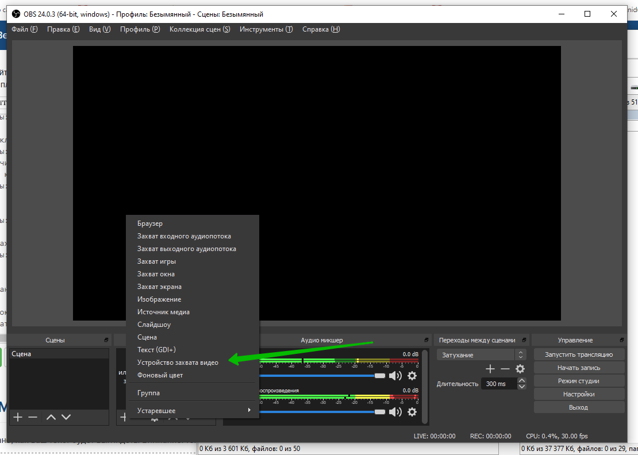Remove selected scene with minus icon
Viewport: 638px width, 455px height.
[33, 417]
